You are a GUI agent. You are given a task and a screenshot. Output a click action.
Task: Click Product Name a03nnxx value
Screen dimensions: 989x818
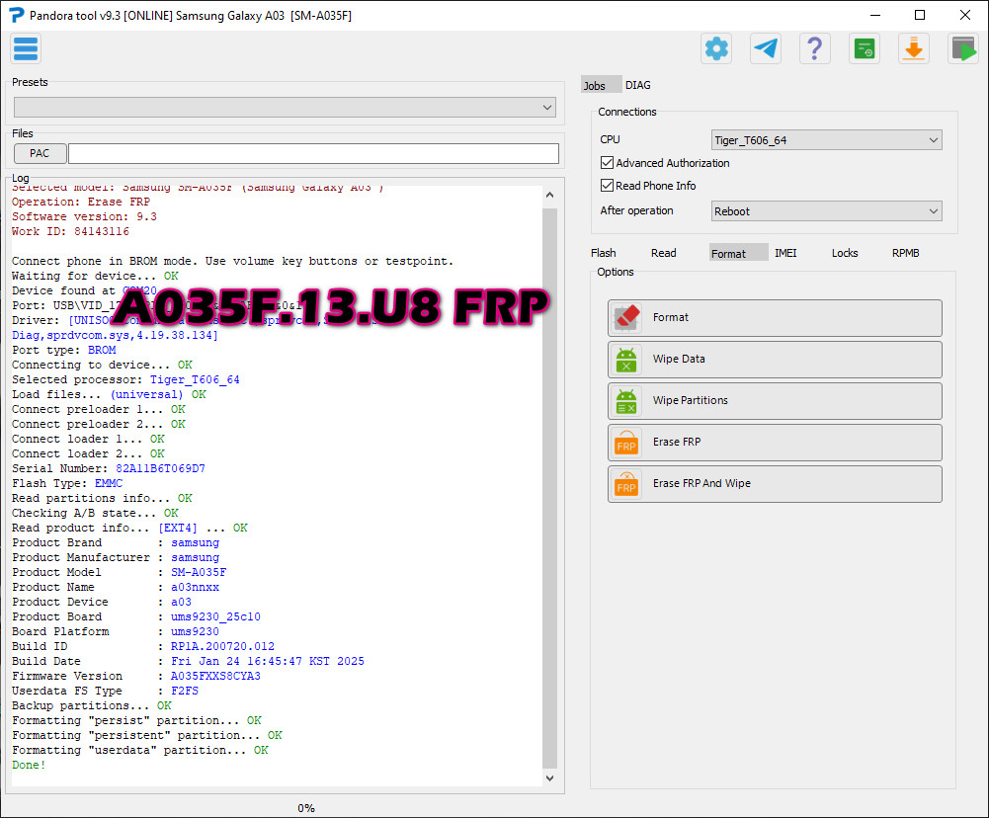195,587
